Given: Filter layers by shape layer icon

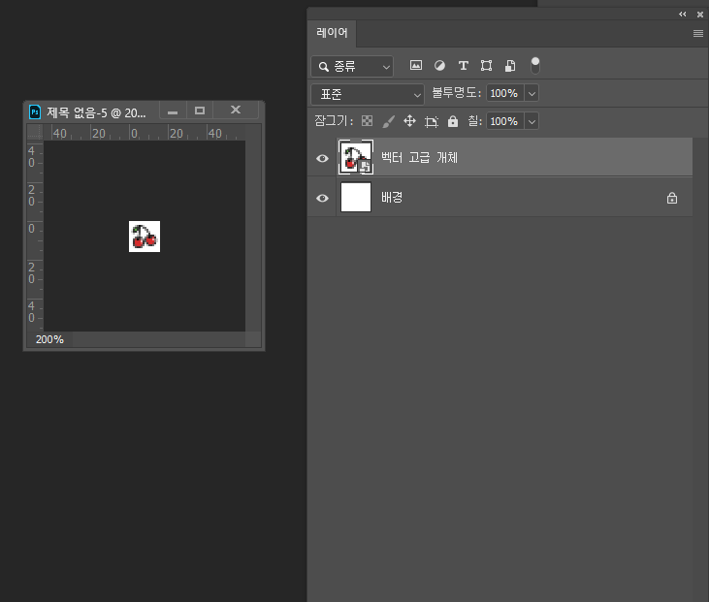Looking at the screenshot, I should point(487,66).
